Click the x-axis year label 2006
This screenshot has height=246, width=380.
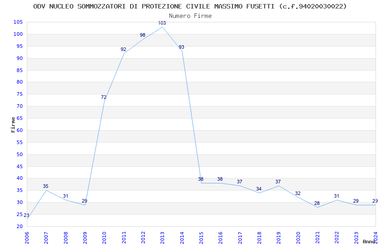(27, 238)
